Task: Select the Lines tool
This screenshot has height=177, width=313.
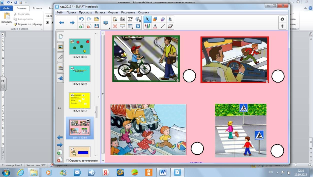Action: (x=163, y=26)
